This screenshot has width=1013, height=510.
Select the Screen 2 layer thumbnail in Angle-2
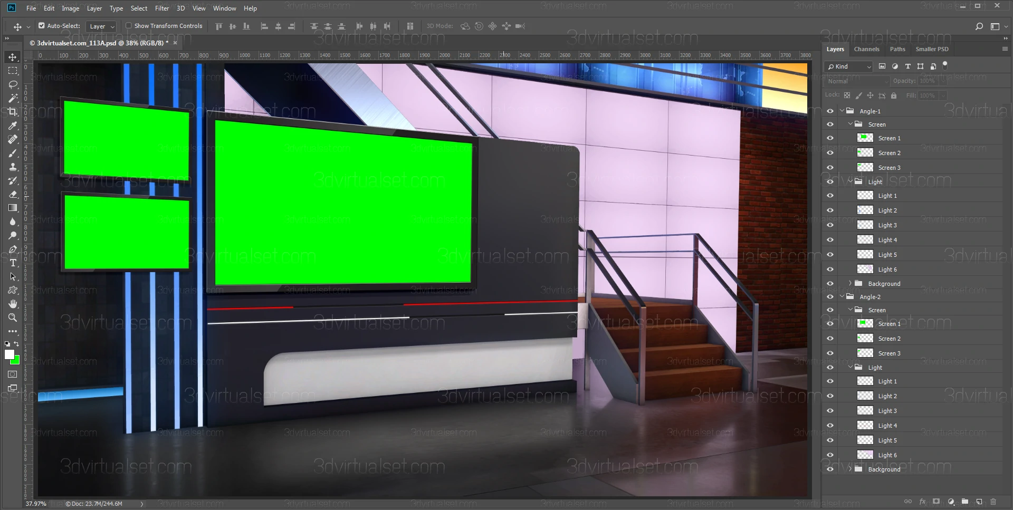(x=865, y=338)
